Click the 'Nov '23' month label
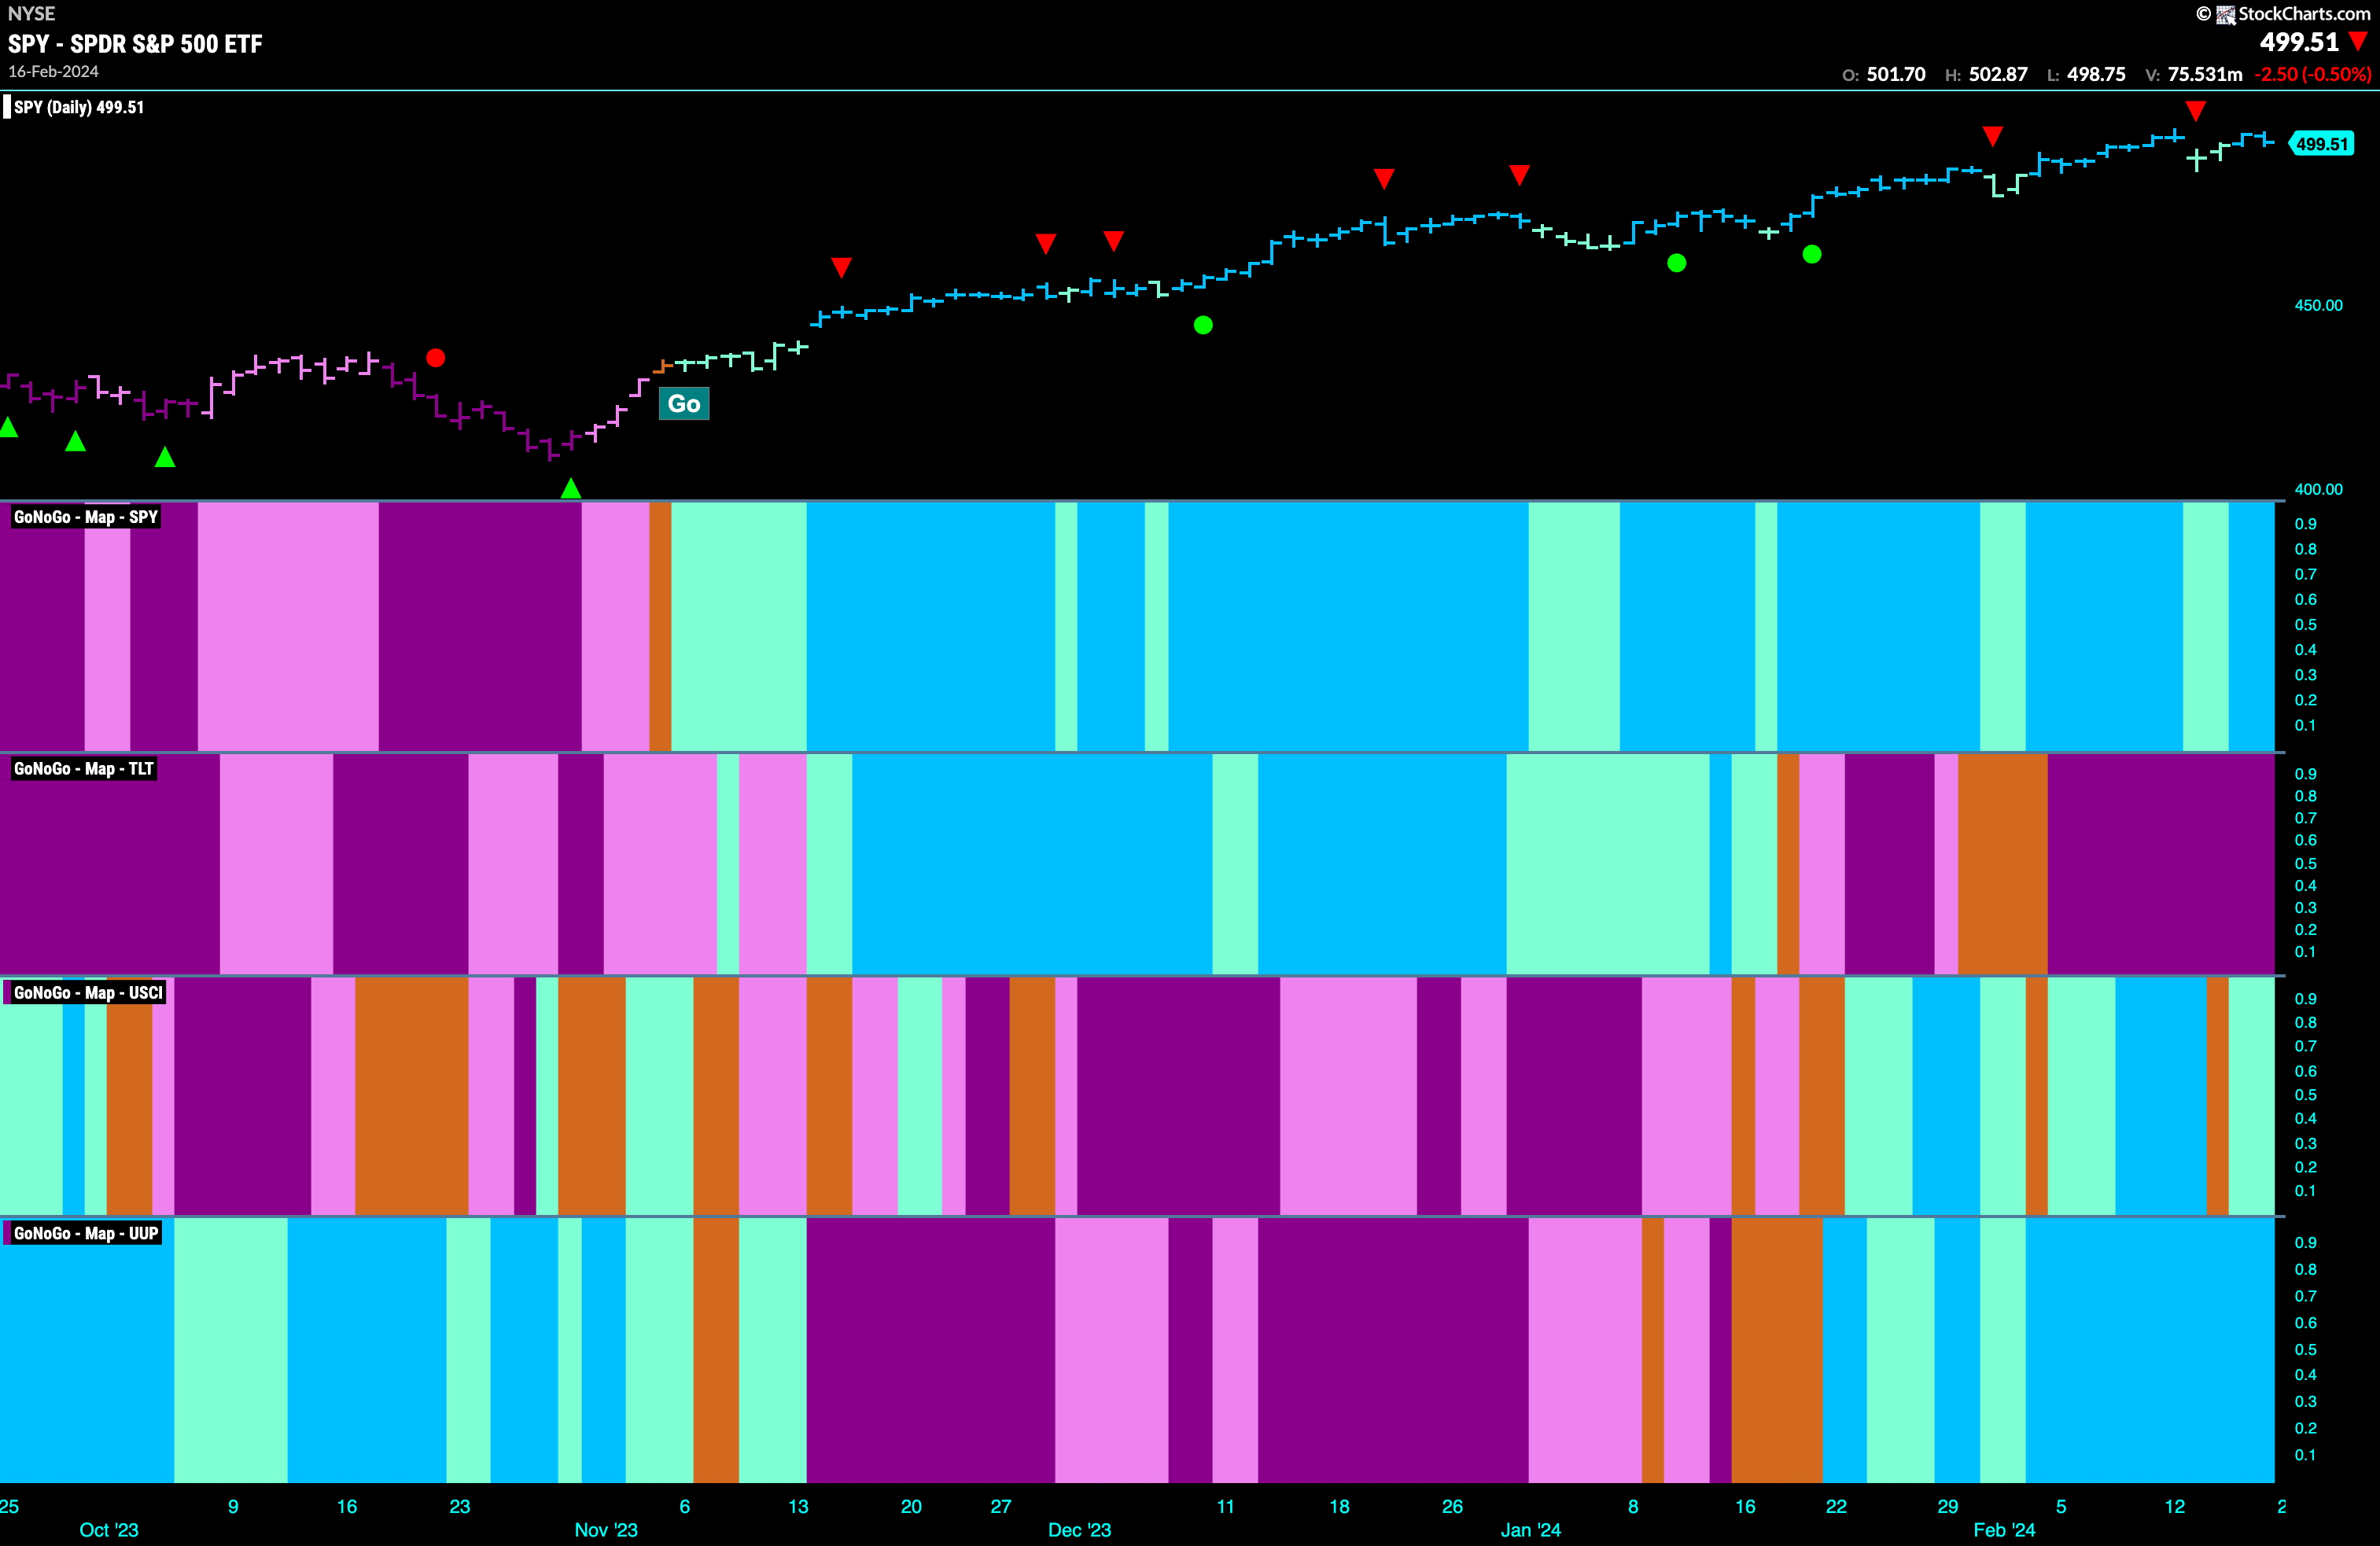This screenshot has height=1546, width=2380. [x=606, y=1530]
